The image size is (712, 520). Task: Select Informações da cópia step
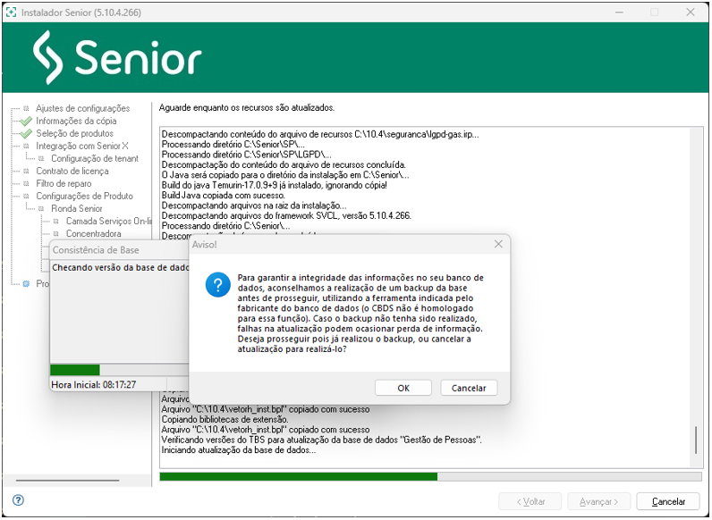coord(76,122)
